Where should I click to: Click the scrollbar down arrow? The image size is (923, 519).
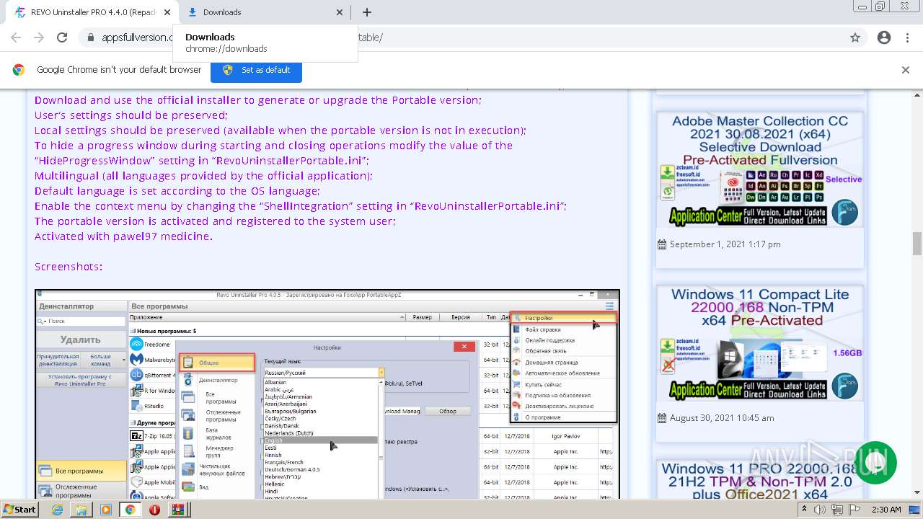coord(917,493)
